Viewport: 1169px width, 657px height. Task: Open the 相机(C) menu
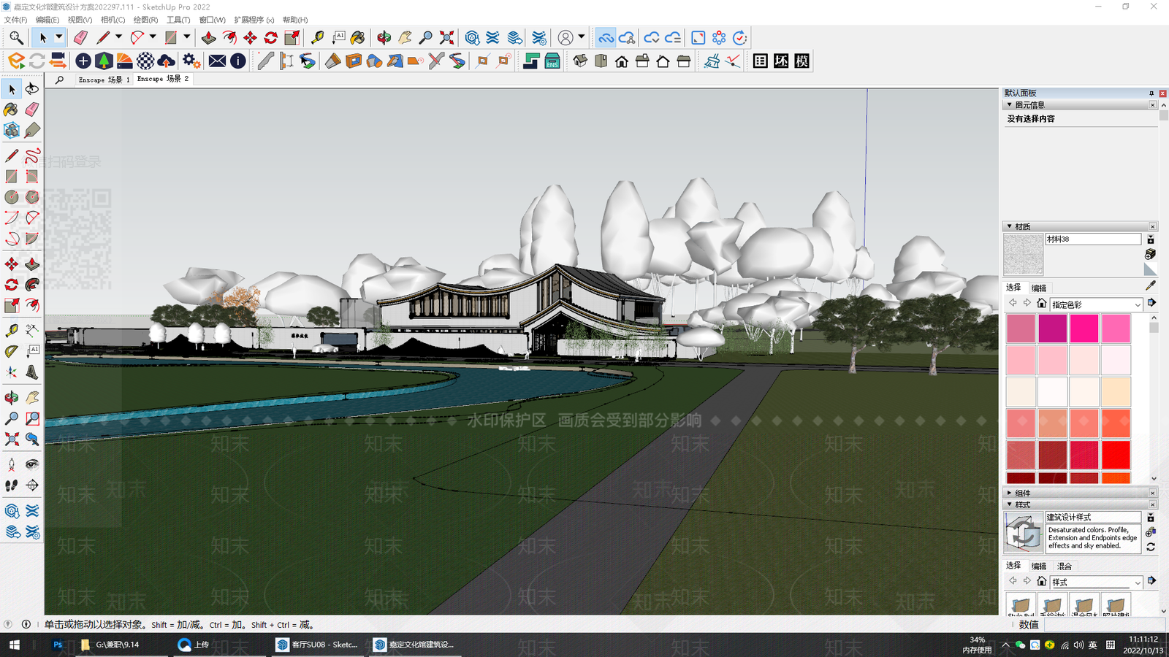click(113, 20)
